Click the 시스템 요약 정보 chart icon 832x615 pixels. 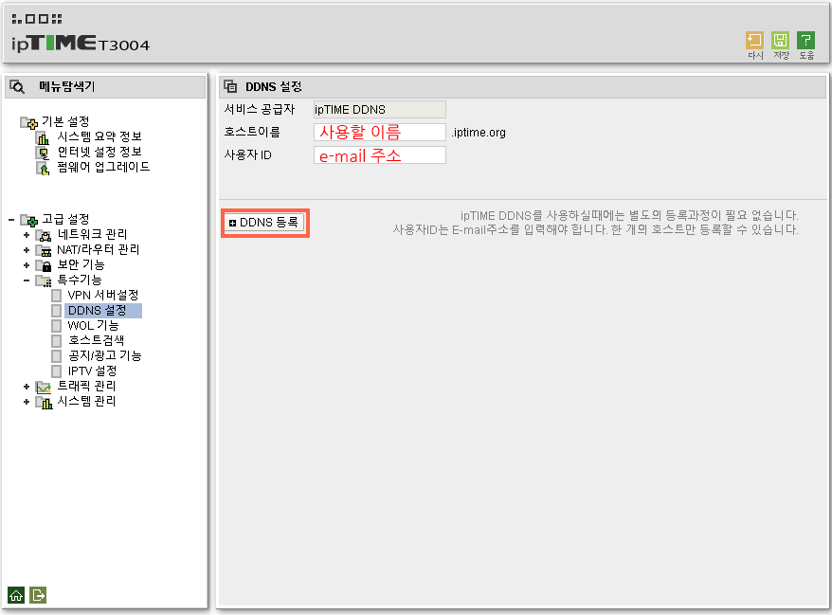43,137
